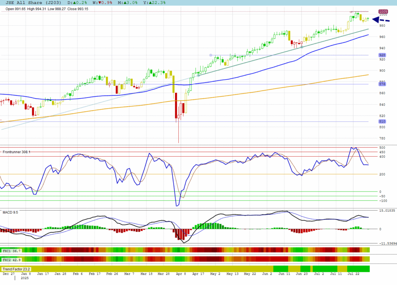Click the JSE All Share (J203) title
Image resolution: width=397 pixels, height=285 pixels.
click(x=33, y=3)
